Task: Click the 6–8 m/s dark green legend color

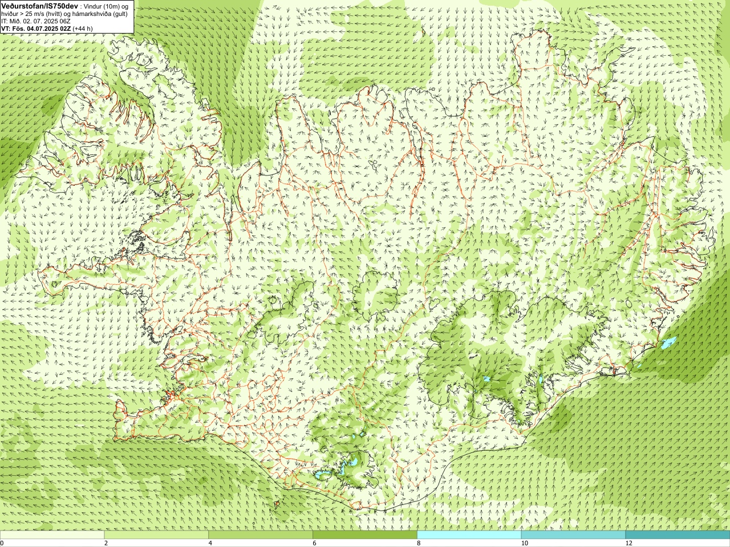Action: click(x=365, y=535)
